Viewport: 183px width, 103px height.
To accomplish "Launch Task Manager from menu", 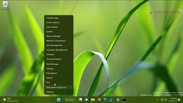I will coord(59,64).
